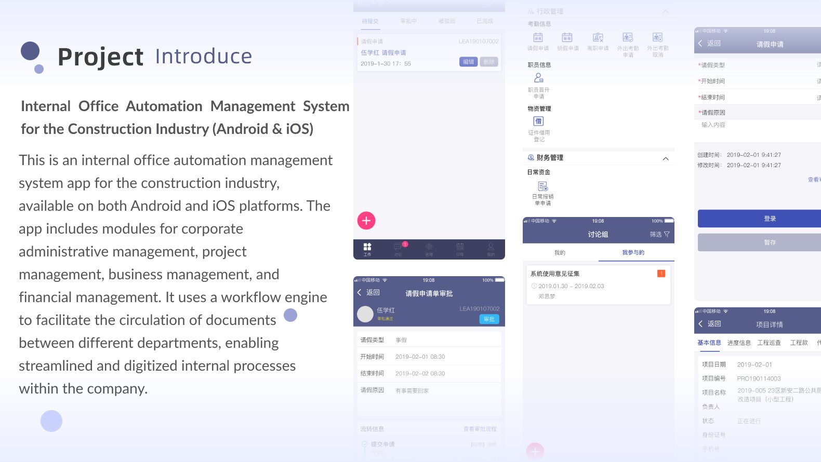Open the 筛选 filter dropdown
The height and width of the screenshot is (462, 821).
pyautogui.click(x=659, y=235)
